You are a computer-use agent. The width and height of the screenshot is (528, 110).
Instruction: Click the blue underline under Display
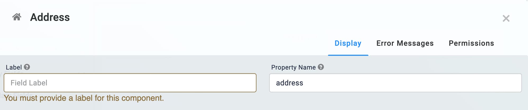pos(348,55)
